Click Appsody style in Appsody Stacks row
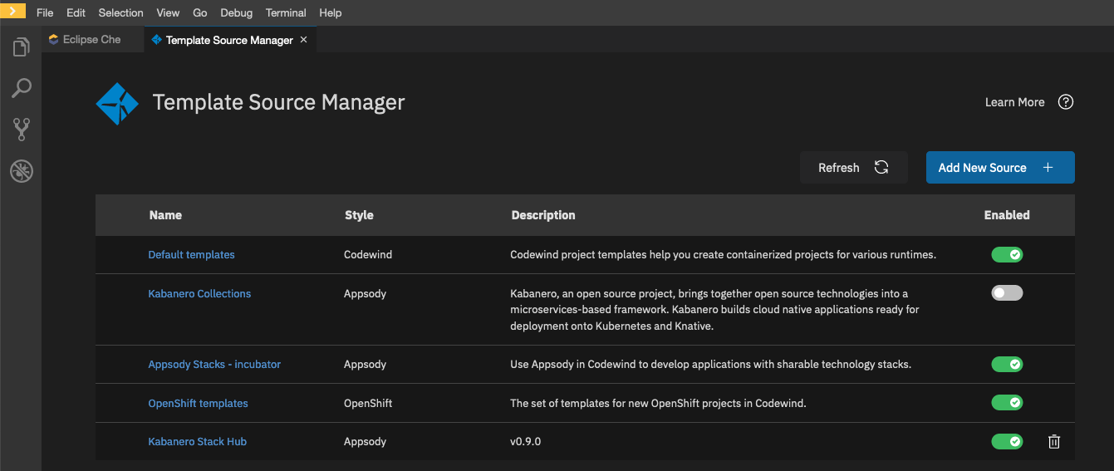Screen dimensions: 1114x471 click(x=365, y=364)
